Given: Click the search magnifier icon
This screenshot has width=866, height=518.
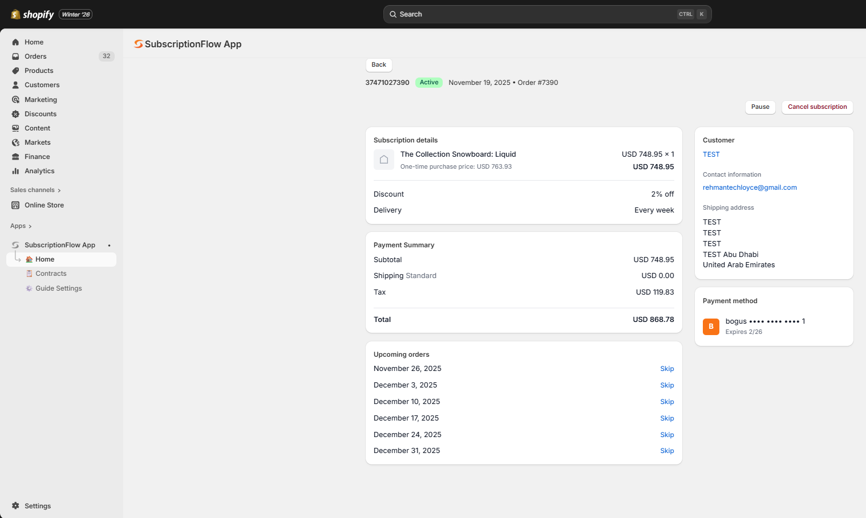Looking at the screenshot, I should [393, 14].
